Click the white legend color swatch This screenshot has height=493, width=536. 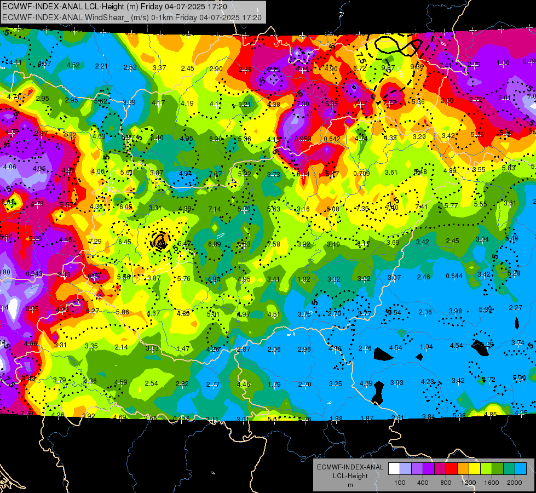394,469
